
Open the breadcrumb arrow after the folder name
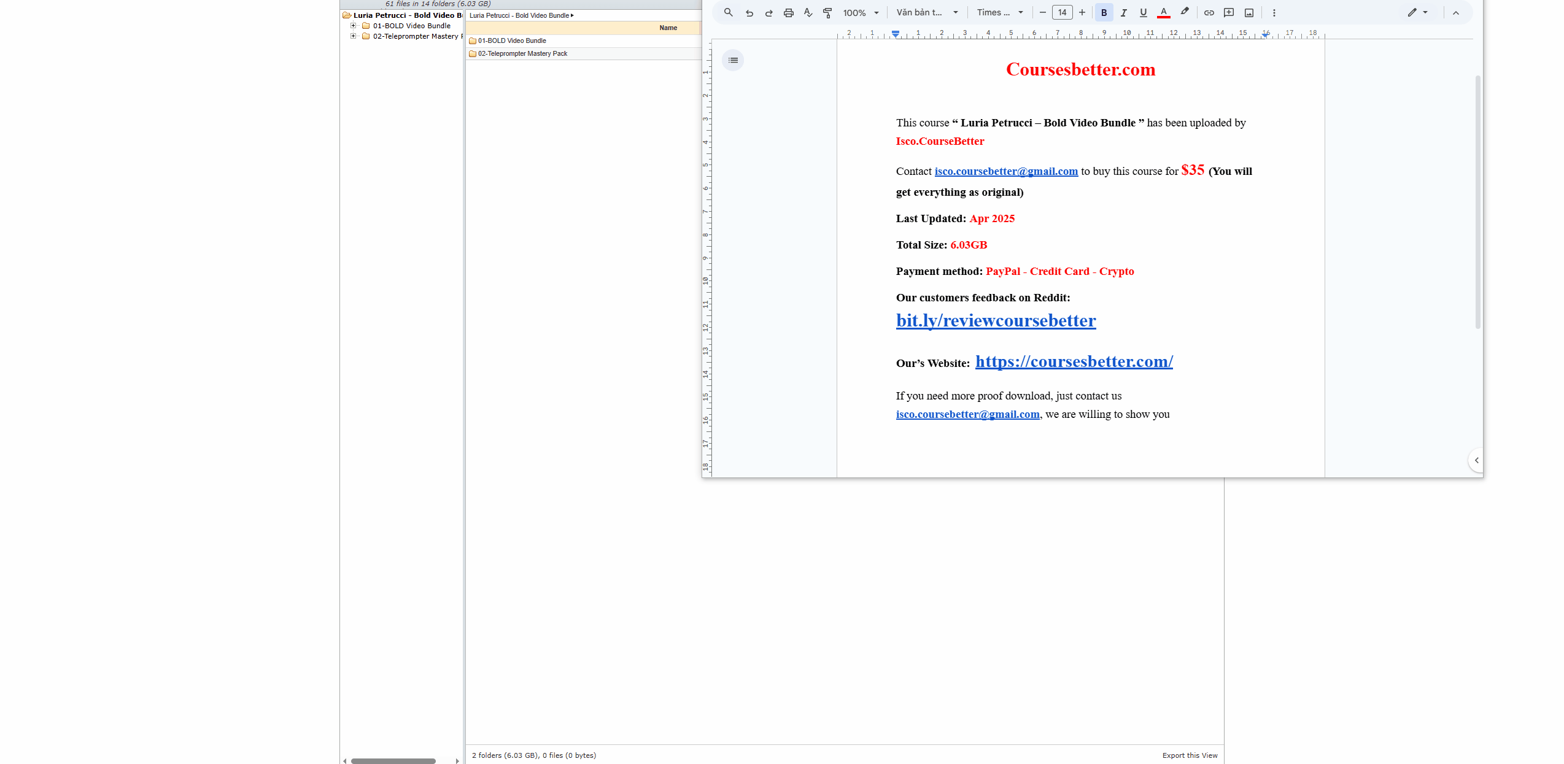point(572,15)
